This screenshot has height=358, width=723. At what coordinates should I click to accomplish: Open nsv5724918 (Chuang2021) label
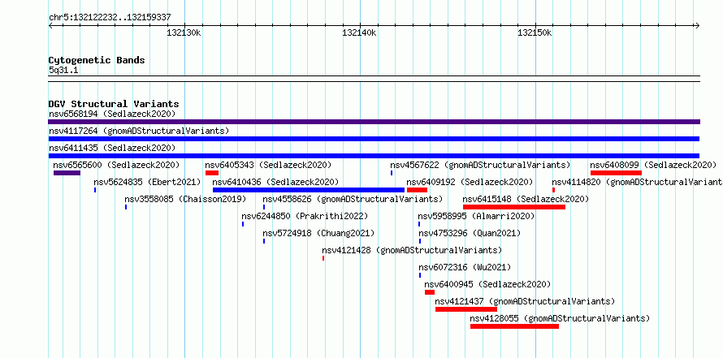coord(318,233)
